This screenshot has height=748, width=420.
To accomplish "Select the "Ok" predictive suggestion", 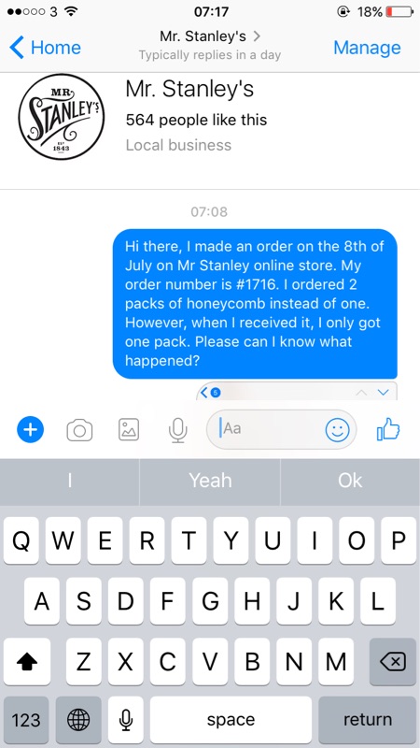I will point(351,481).
